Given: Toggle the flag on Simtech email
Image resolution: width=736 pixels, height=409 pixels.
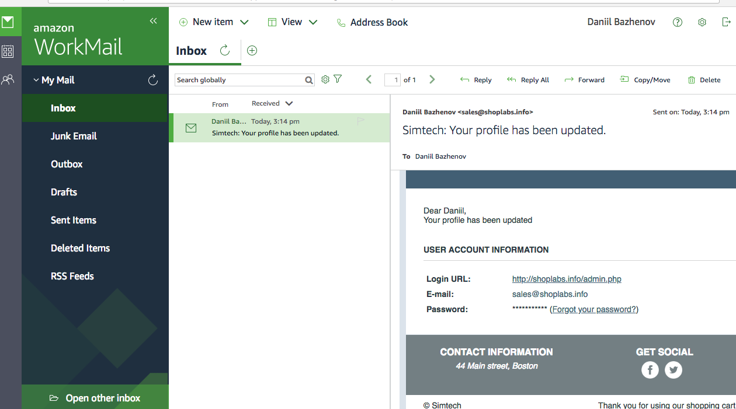Looking at the screenshot, I should pos(361,121).
